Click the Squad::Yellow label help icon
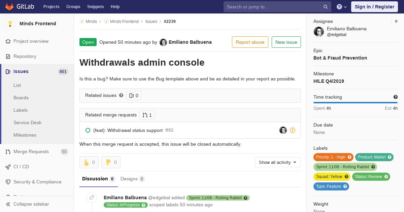 click(346, 177)
